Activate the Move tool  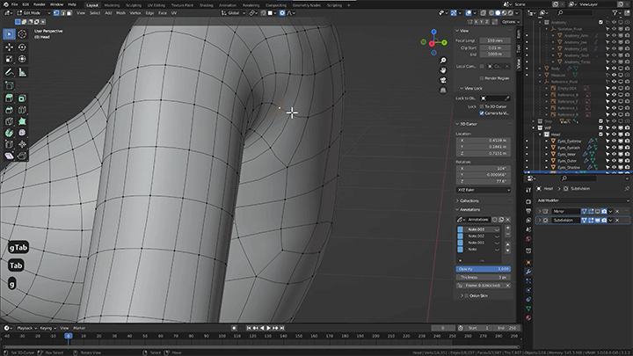(10, 47)
